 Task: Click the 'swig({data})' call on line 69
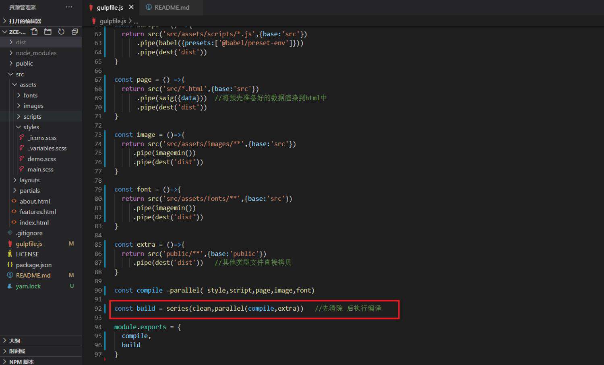coord(181,98)
